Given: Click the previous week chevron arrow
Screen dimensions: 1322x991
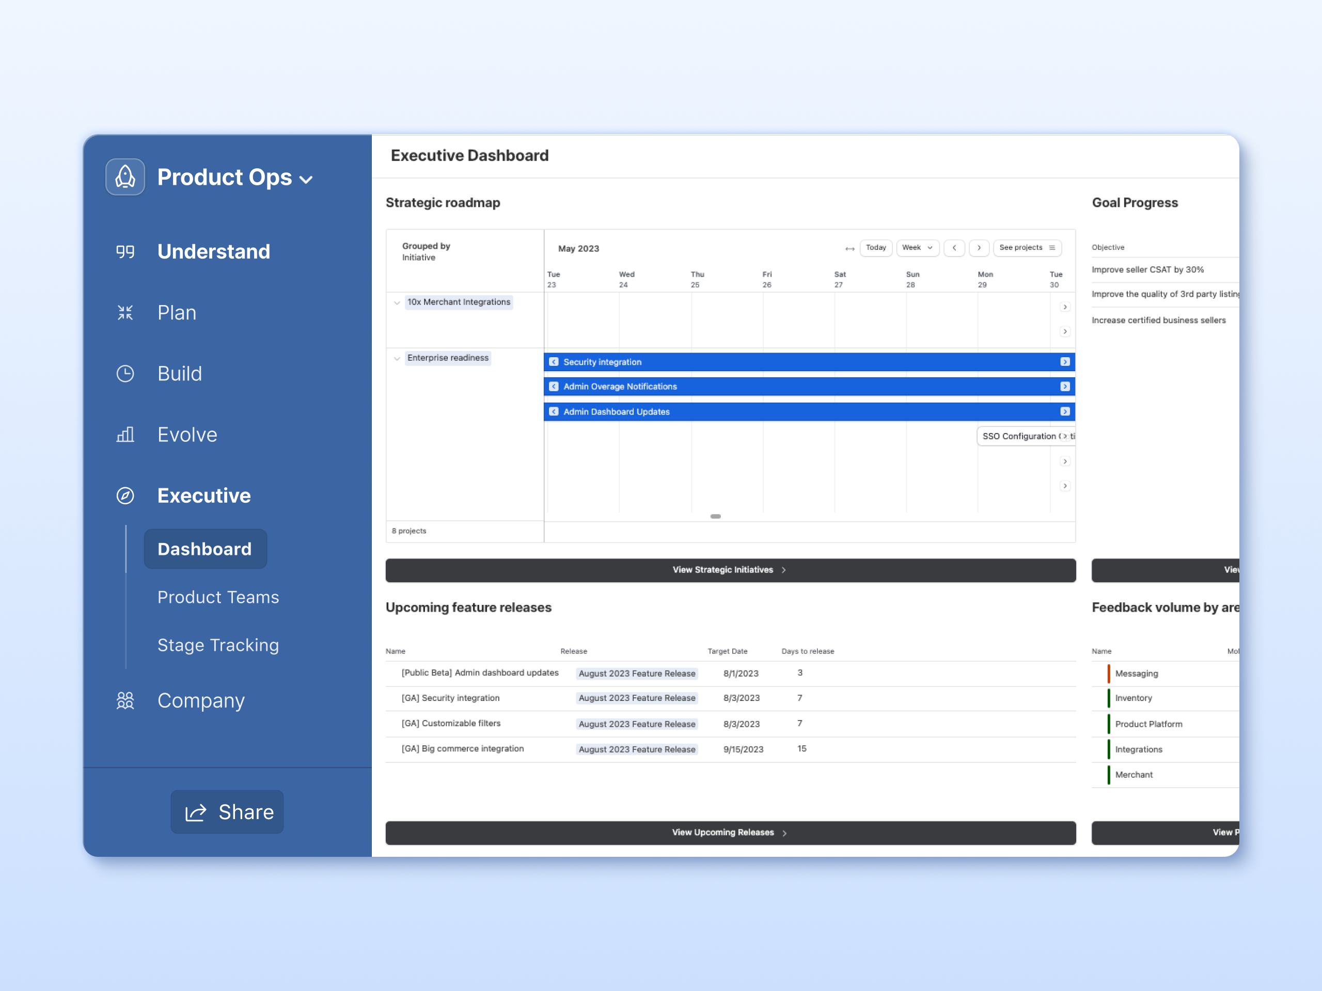Looking at the screenshot, I should [954, 248].
